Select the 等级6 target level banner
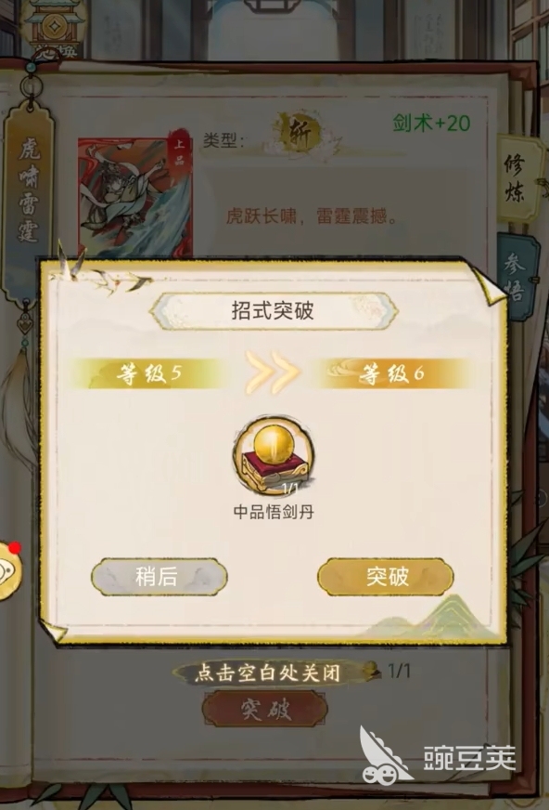 [x=390, y=373]
